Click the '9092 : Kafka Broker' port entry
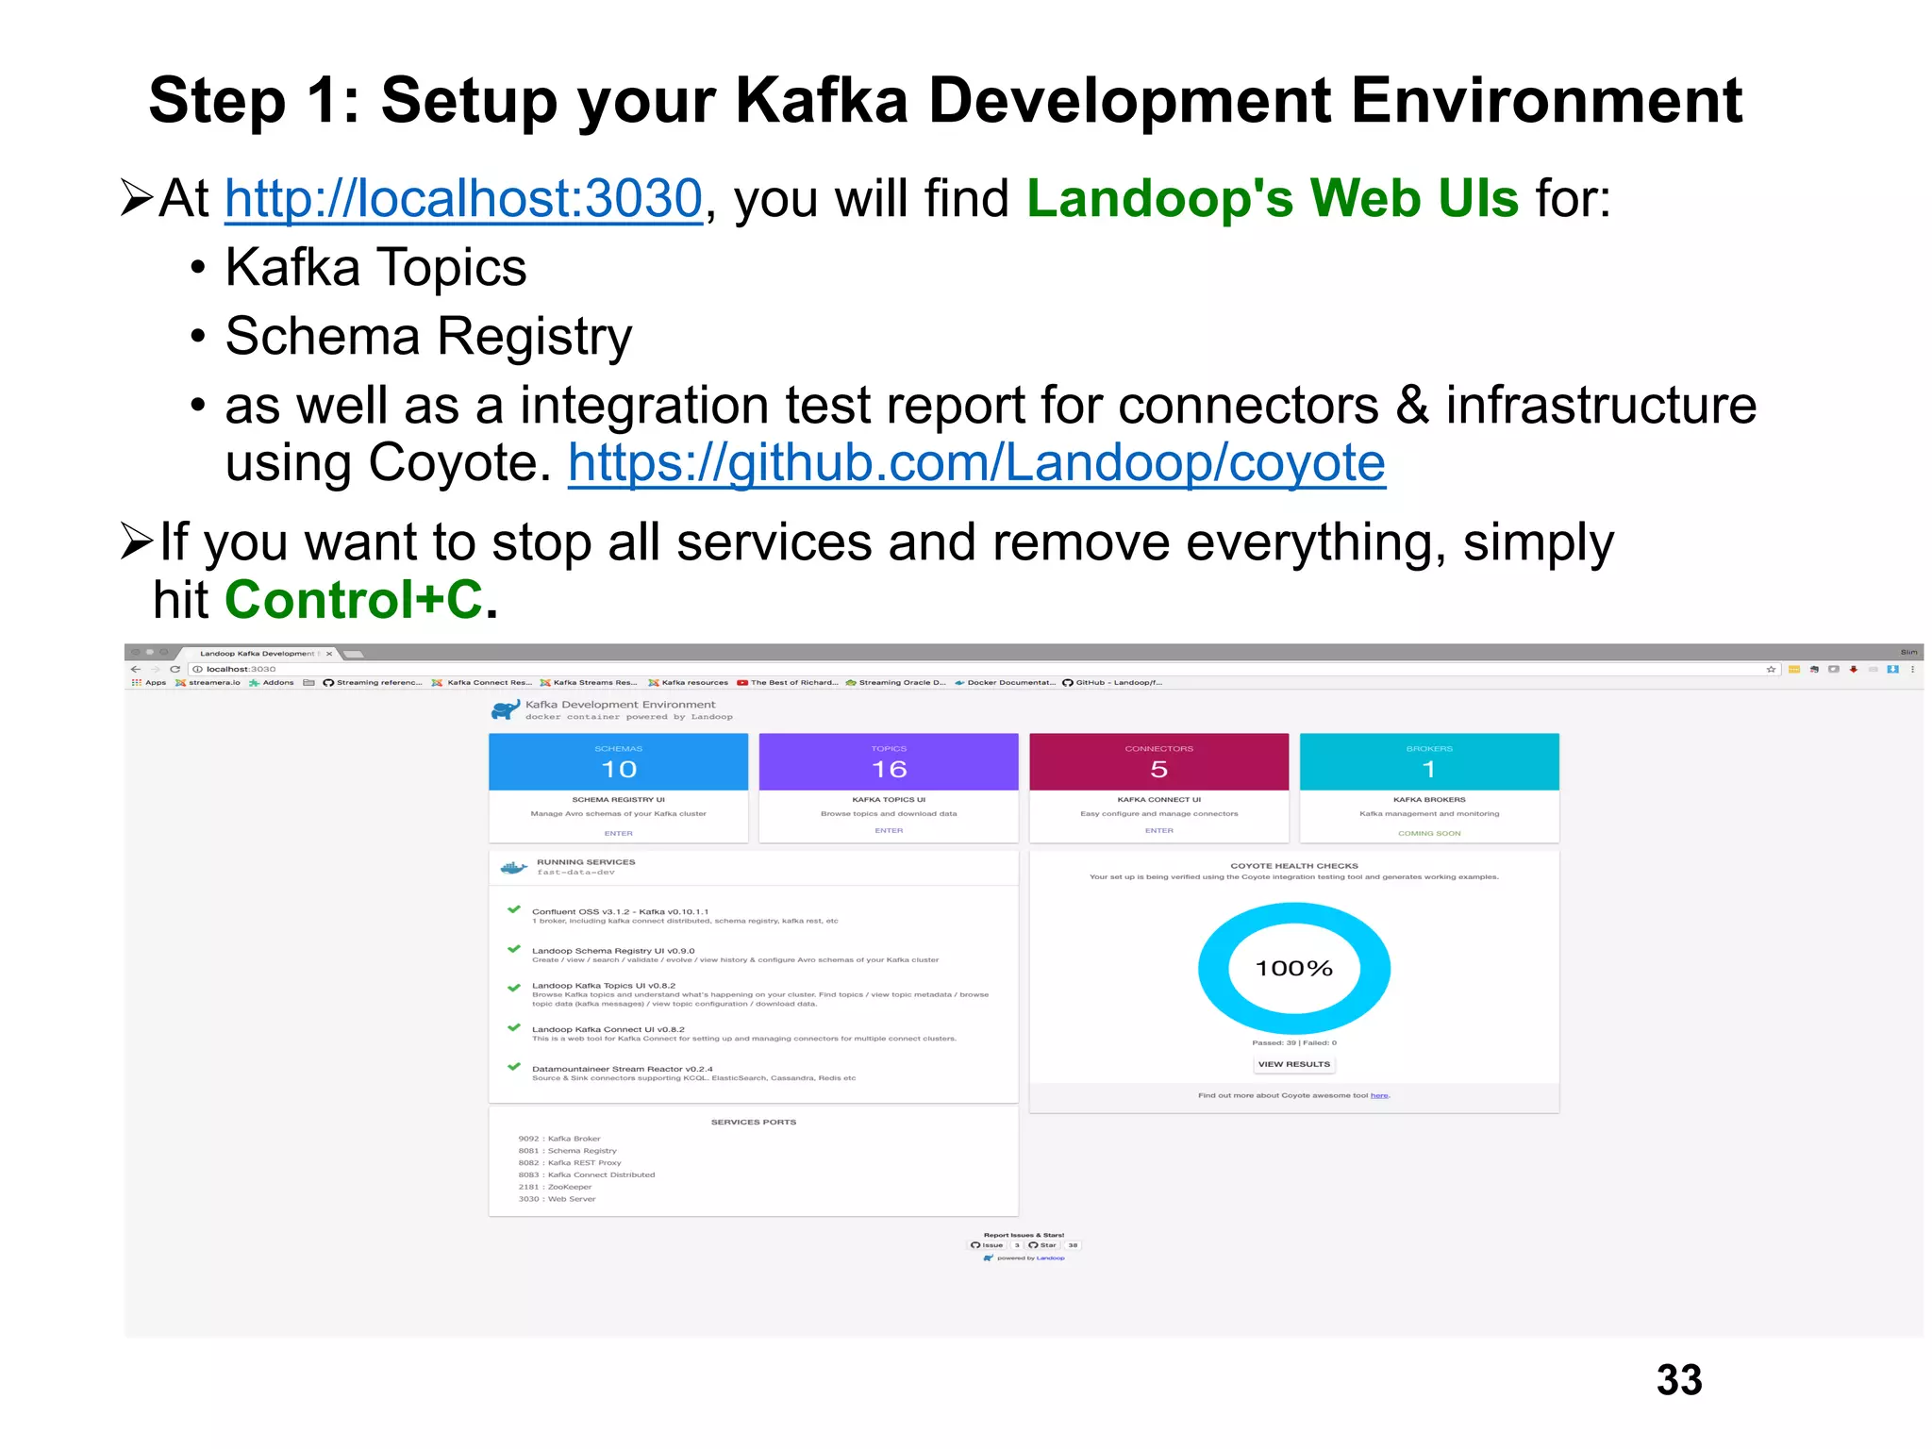The width and height of the screenshot is (1932, 1449). [559, 1139]
